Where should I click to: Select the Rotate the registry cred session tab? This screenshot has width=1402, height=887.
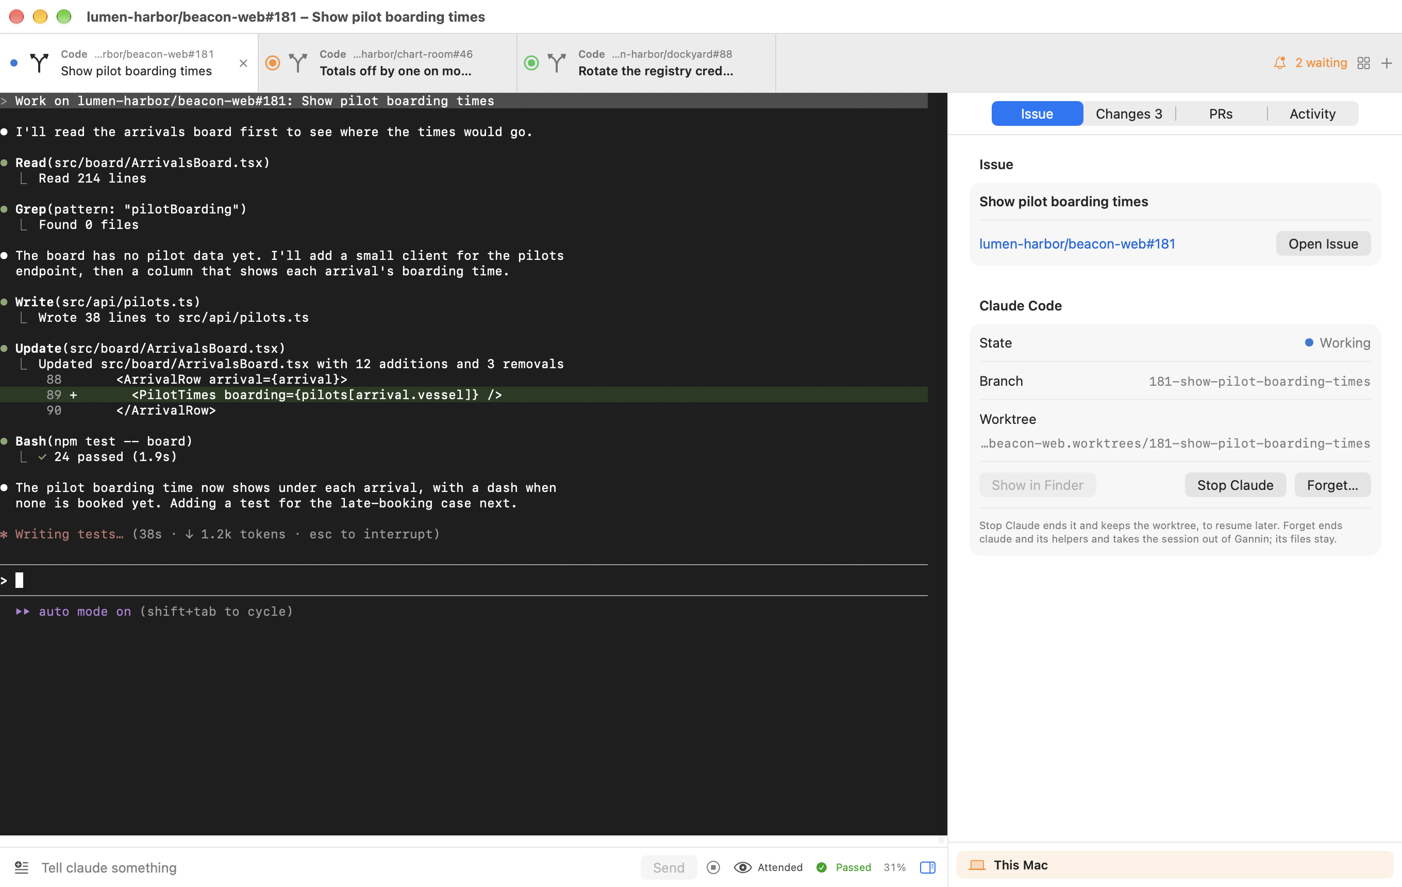(646, 63)
